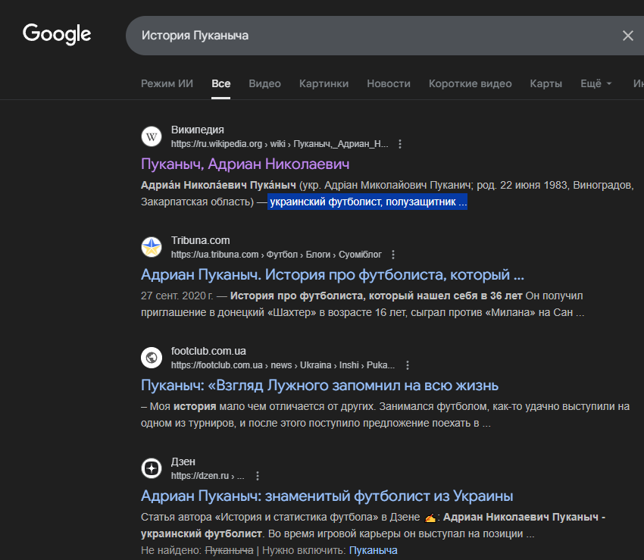Open Пуканыч, Адриан Николаевич Wikipedia link
Viewport: 644px width, 560px height.
(245, 164)
